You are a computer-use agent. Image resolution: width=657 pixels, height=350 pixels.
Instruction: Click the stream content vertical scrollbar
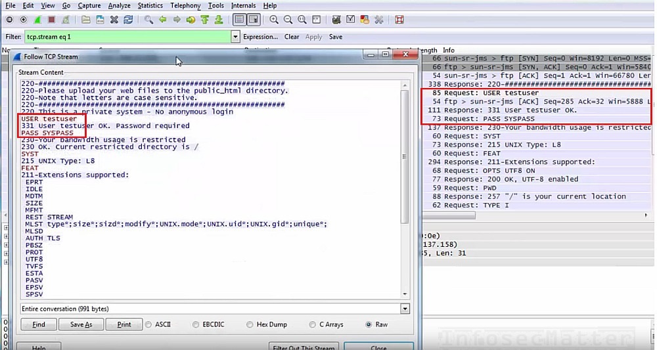tap(404, 157)
